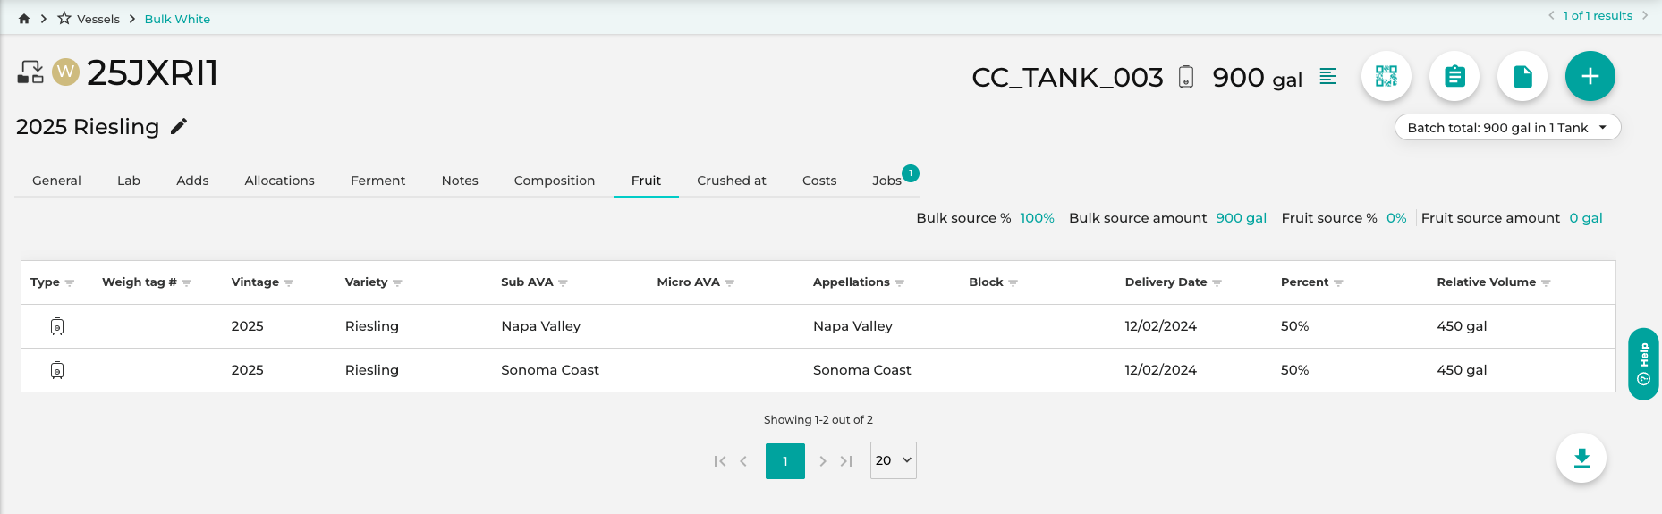Click the green plus add button
Screen dimensions: 1662x514
tap(1590, 76)
